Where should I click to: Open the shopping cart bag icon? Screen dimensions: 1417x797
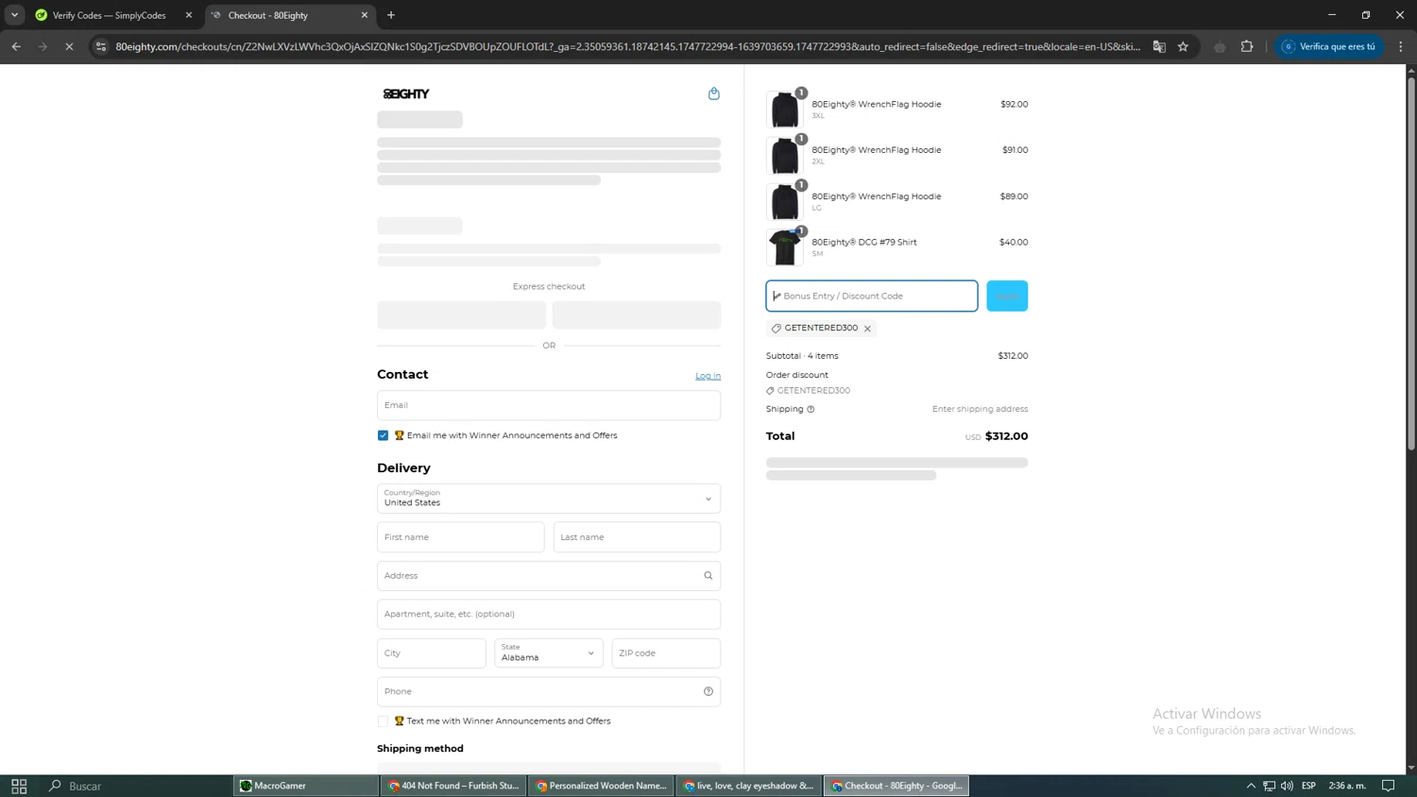coord(713,93)
